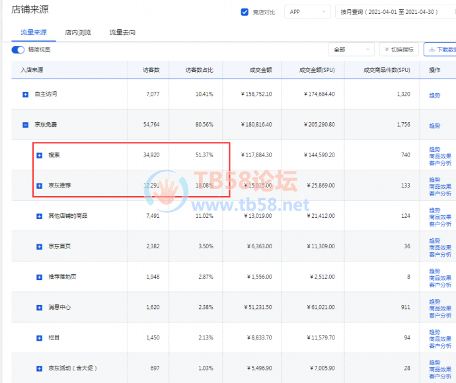Open 商品效果 link in 其他店铺的商品 row
The image size is (456, 383).
[x=440, y=217]
